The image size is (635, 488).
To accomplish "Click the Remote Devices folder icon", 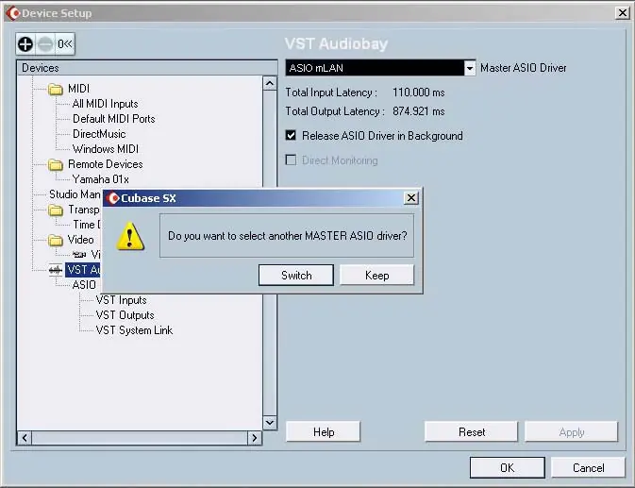I will tap(56, 164).
